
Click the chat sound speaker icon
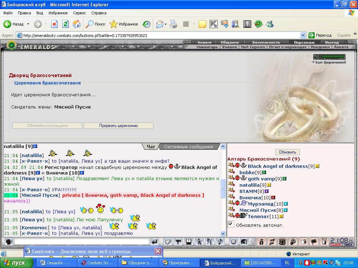pos(220,241)
